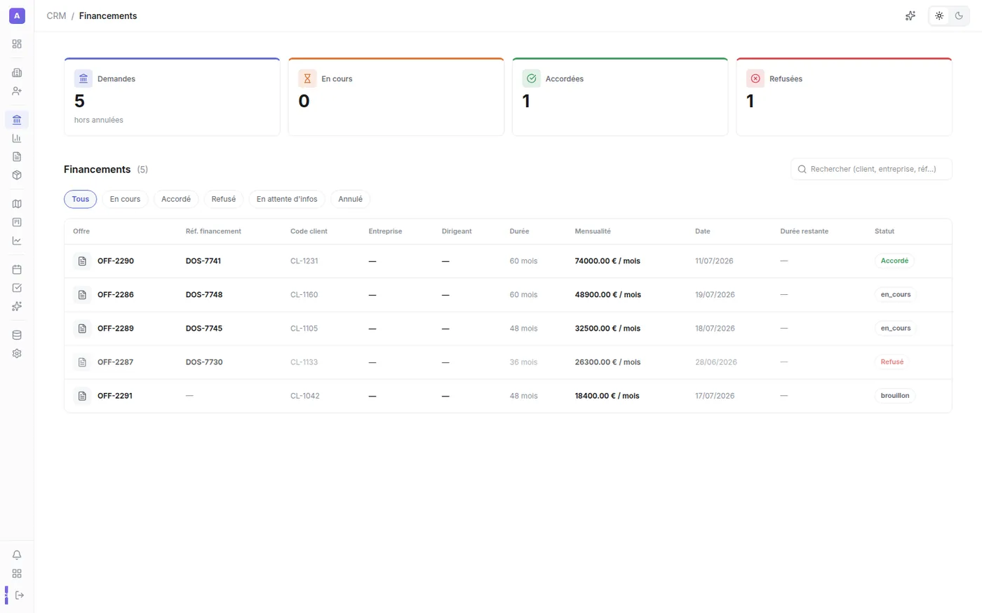
Task: Focus the Rechercher search field
Action: 871,169
